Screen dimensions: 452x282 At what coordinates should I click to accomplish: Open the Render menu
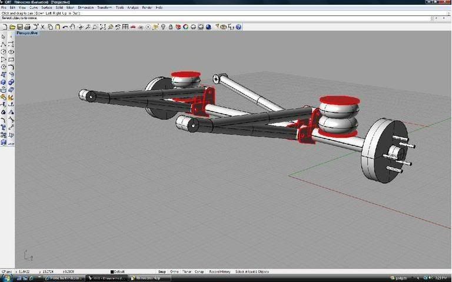tap(147, 8)
